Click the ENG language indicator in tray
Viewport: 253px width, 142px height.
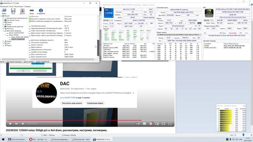point(241,139)
